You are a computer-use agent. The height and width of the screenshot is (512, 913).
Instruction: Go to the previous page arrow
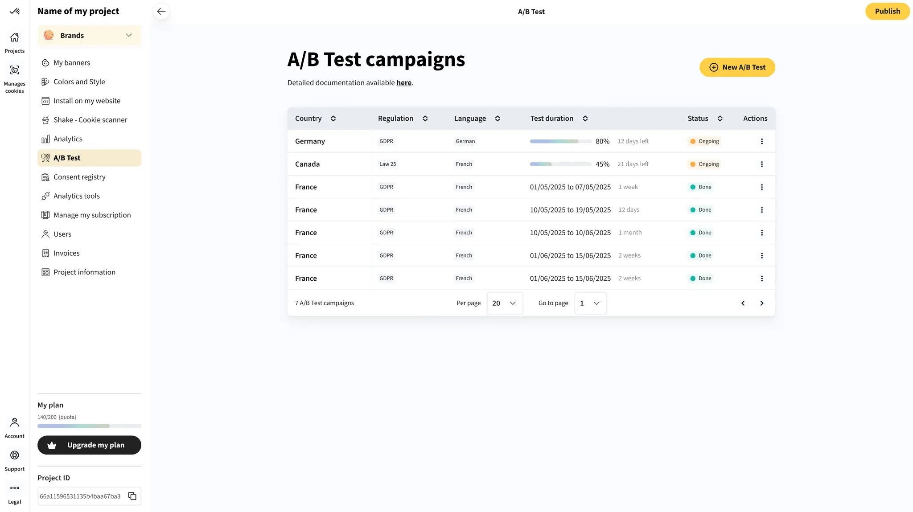click(743, 303)
